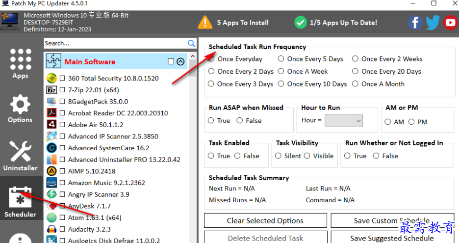Select the PM radio button

coord(411,122)
